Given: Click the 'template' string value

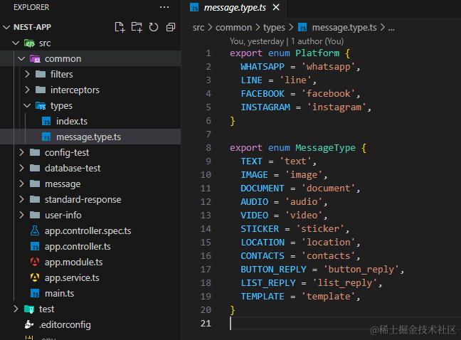Looking at the screenshot, I should point(328,296).
